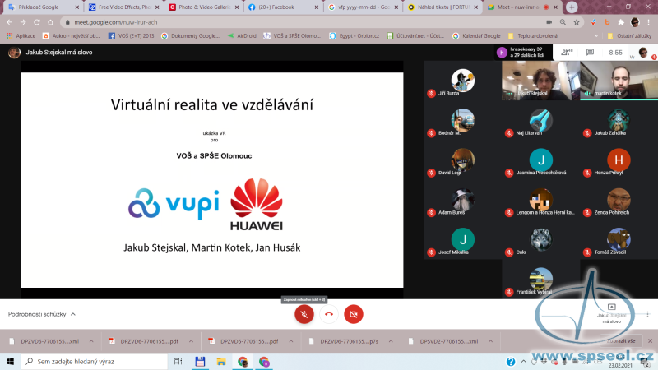The height and width of the screenshot is (370, 658).
Task: Switch to the vfp yyyy-mm-dd Google tab
Action: 364,7
